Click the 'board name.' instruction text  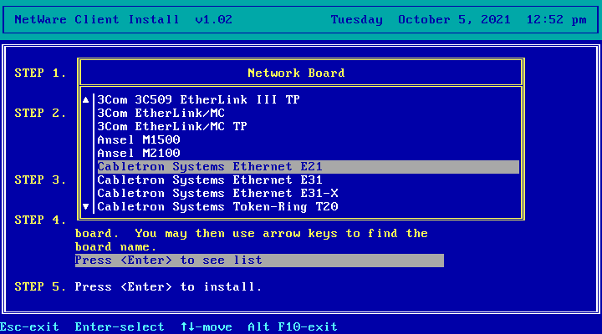point(115,247)
